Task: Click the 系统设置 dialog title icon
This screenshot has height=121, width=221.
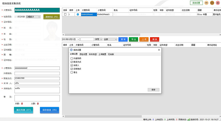Action: [x=71, y=50]
